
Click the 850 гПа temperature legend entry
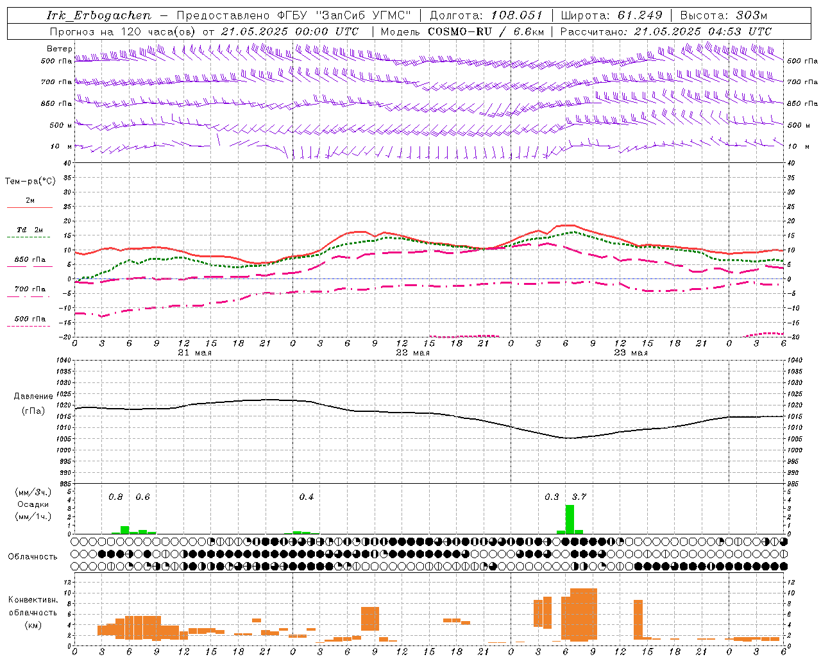[x=30, y=260]
